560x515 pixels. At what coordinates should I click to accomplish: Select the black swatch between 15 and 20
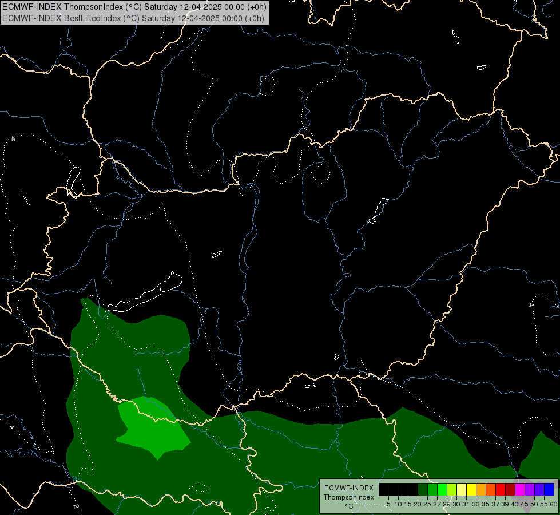coord(413,489)
